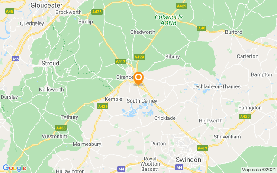Click the A433 road shield near Tetbury
Viewport: 277px width, 173px height.
[x=61, y=128]
